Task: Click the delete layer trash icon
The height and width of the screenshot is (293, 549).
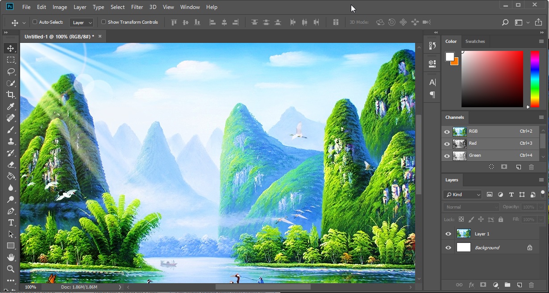Action: pos(531,285)
